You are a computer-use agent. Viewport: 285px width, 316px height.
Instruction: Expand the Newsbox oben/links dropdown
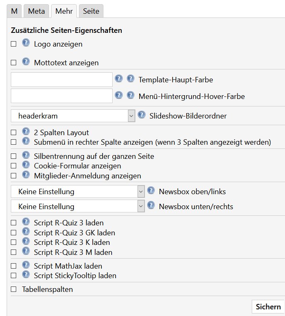pyautogui.click(x=78, y=191)
